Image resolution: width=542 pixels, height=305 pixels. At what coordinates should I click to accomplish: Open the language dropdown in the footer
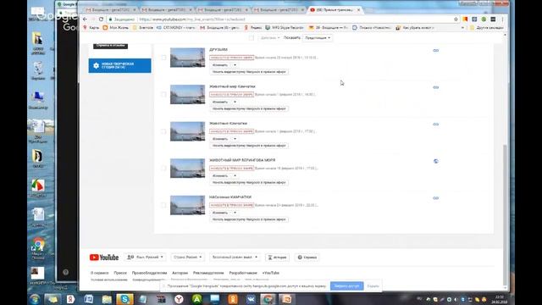145,258
